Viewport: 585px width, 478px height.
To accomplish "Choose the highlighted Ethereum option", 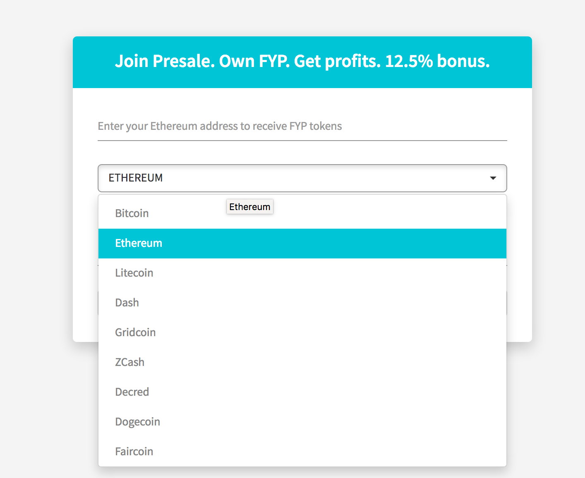I will tap(139, 243).
